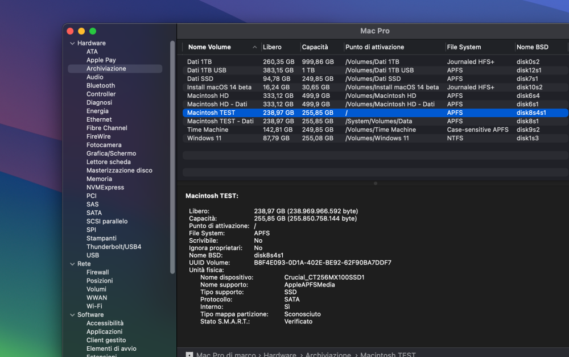569x357 pixels.
Task: Select FireWire in the sidebar
Action: (98, 136)
